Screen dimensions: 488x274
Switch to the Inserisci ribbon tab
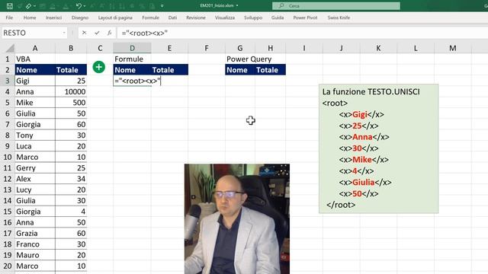click(x=53, y=18)
